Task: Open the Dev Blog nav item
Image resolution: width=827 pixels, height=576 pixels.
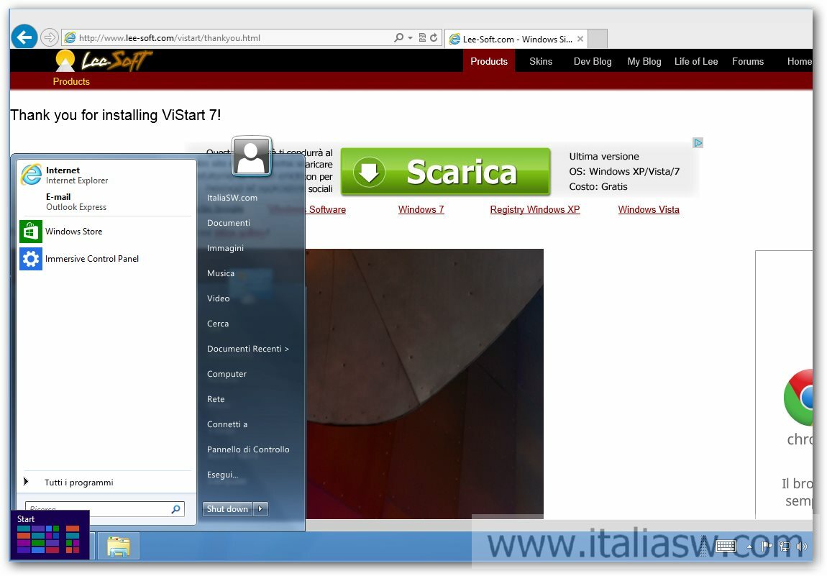Action: click(593, 61)
